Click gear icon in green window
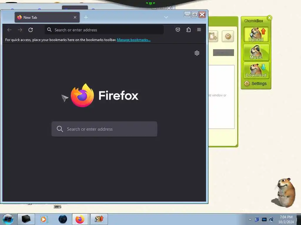Viewport: 301px width, 225px height. [228, 36]
